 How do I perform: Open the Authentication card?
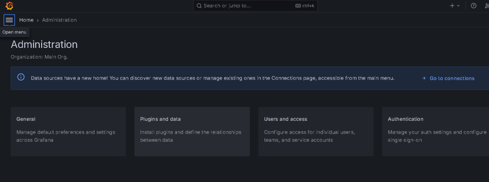(435, 131)
